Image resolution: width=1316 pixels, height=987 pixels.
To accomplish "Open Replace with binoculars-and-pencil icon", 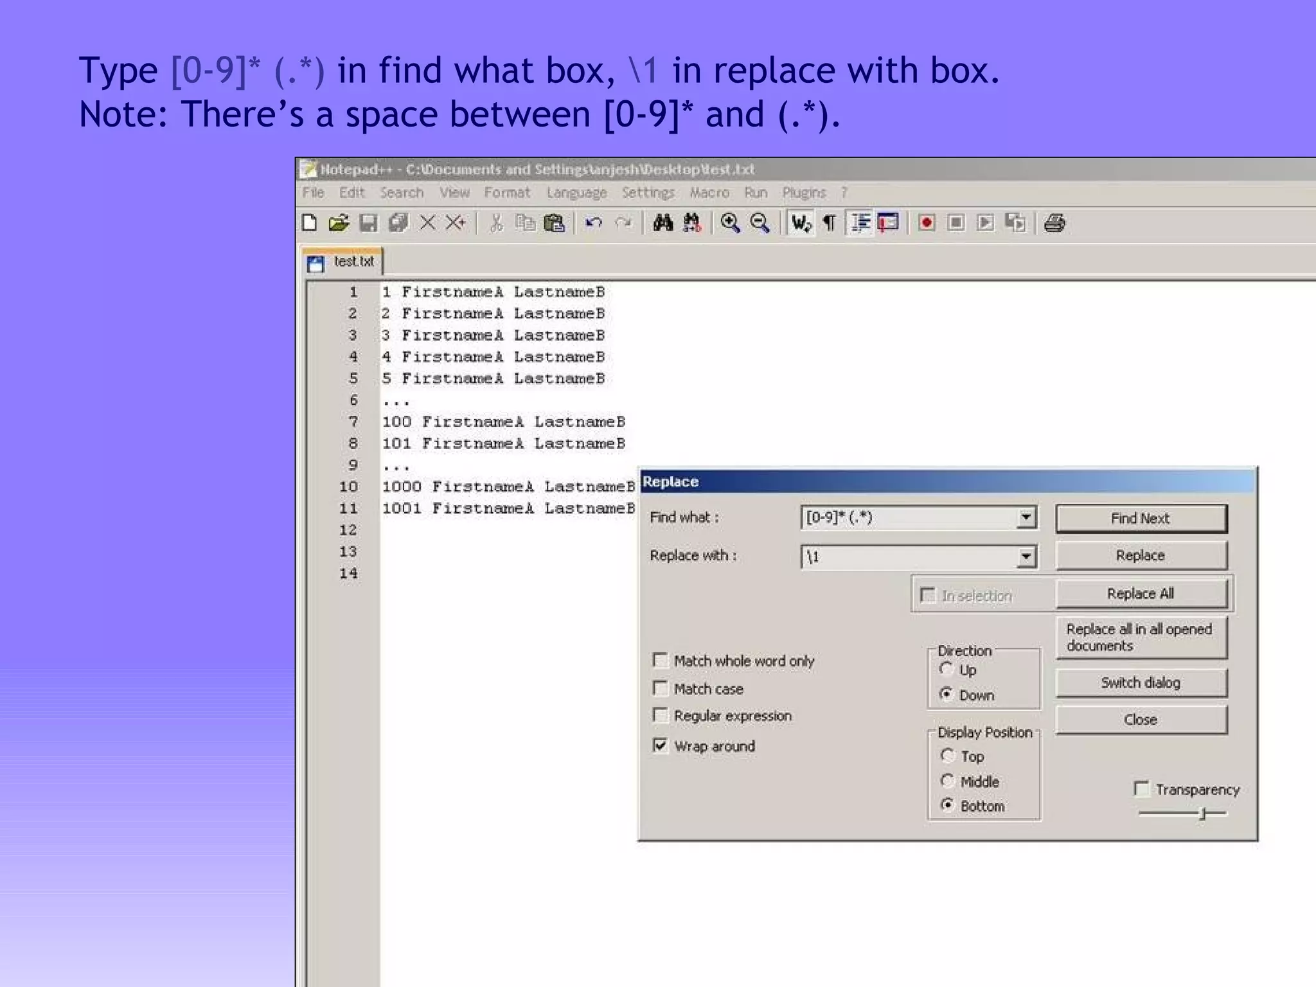I will click(692, 223).
